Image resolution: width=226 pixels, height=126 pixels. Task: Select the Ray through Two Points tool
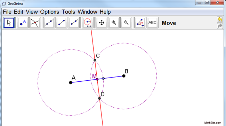tap(74, 23)
